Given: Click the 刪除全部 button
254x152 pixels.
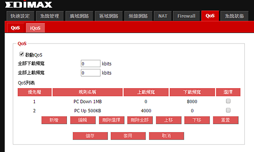Looking at the screenshot, I should coord(140,120).
